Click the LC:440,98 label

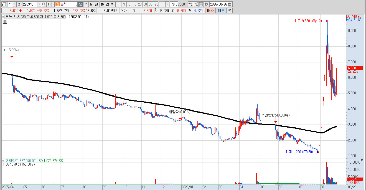pos(354,16)
